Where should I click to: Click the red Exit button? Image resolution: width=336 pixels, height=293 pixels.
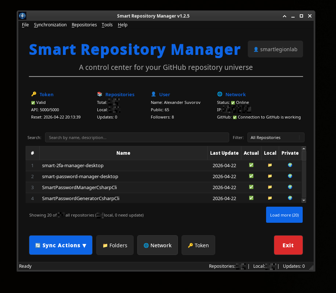[x=288, y=245]
